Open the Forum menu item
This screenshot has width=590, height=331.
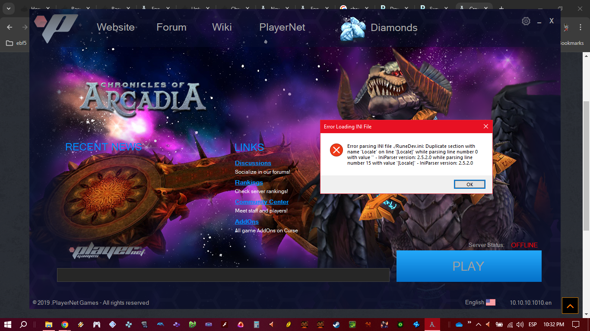pos(171,27)
